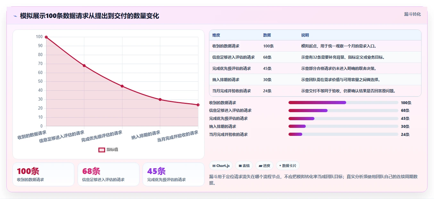The width and height of the screenshot is (434, 199).
Task: Click the 45条 value in the table
Action: [267, 69]
